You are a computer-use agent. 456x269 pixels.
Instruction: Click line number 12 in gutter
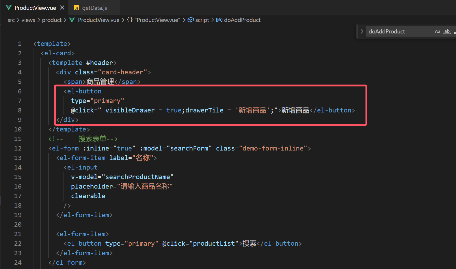coord(18,148)
